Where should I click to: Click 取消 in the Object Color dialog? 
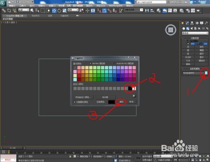pos(131,102)
